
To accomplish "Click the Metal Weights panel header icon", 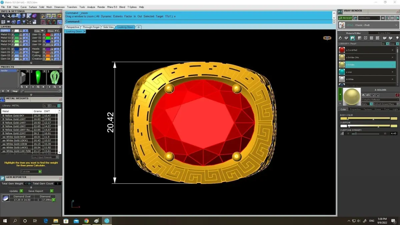I will coord(3,99).
